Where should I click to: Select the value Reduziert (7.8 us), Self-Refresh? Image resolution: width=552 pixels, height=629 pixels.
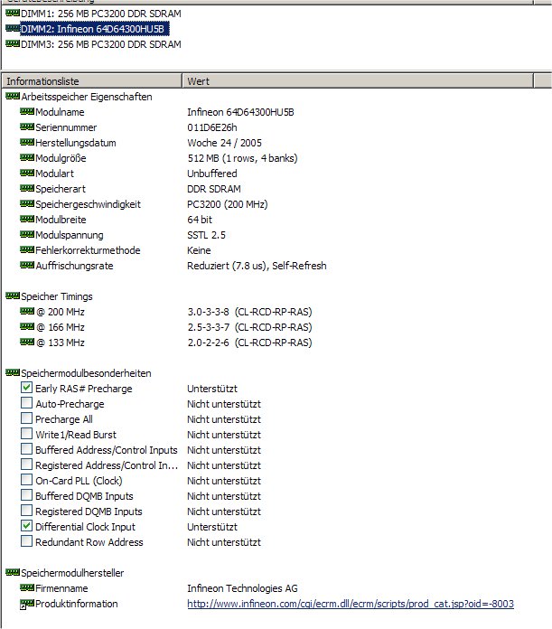pyautogui.click(x=257, y=266)
